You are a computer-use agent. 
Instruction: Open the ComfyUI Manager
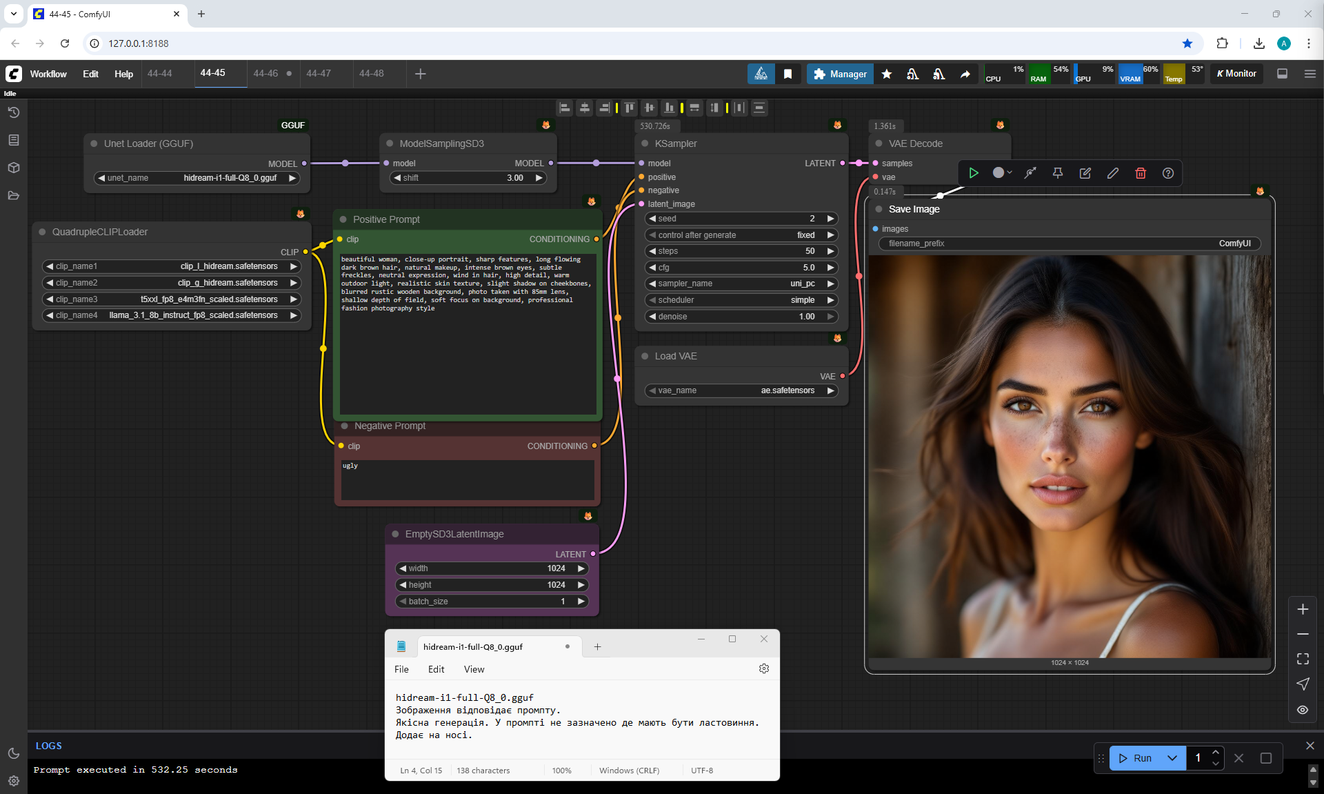(840, 74)
